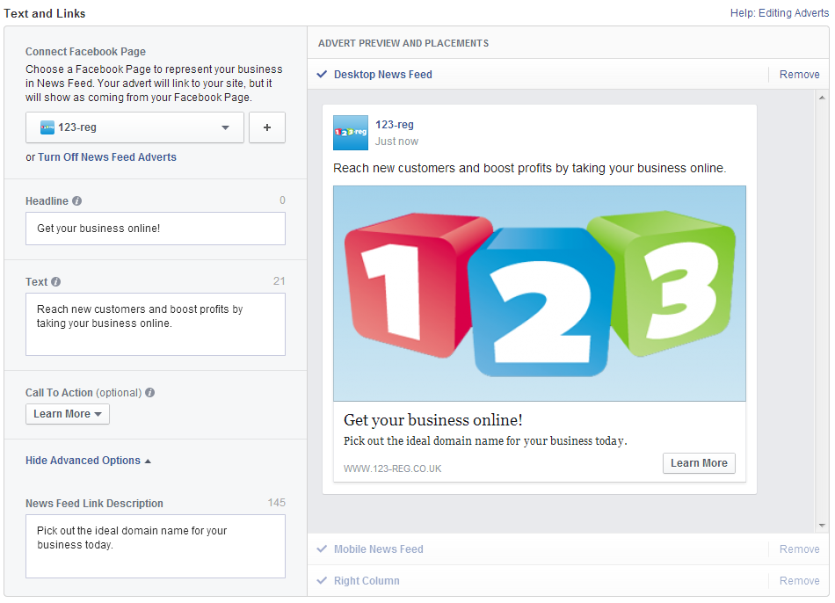Screen dimensions: 835x603
Task: Click the Learn More button in the advert preview
Action: coord(699,463)
